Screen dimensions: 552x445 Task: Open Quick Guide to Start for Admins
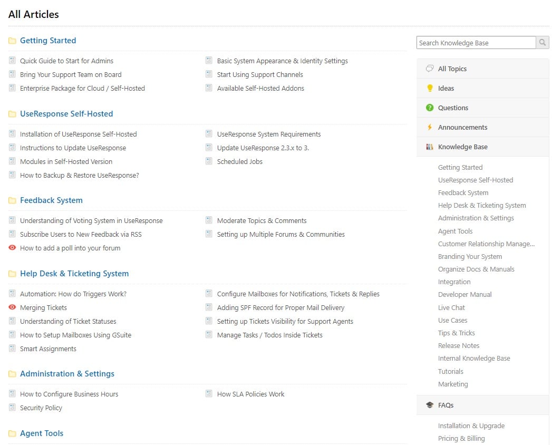pos(66,61)
